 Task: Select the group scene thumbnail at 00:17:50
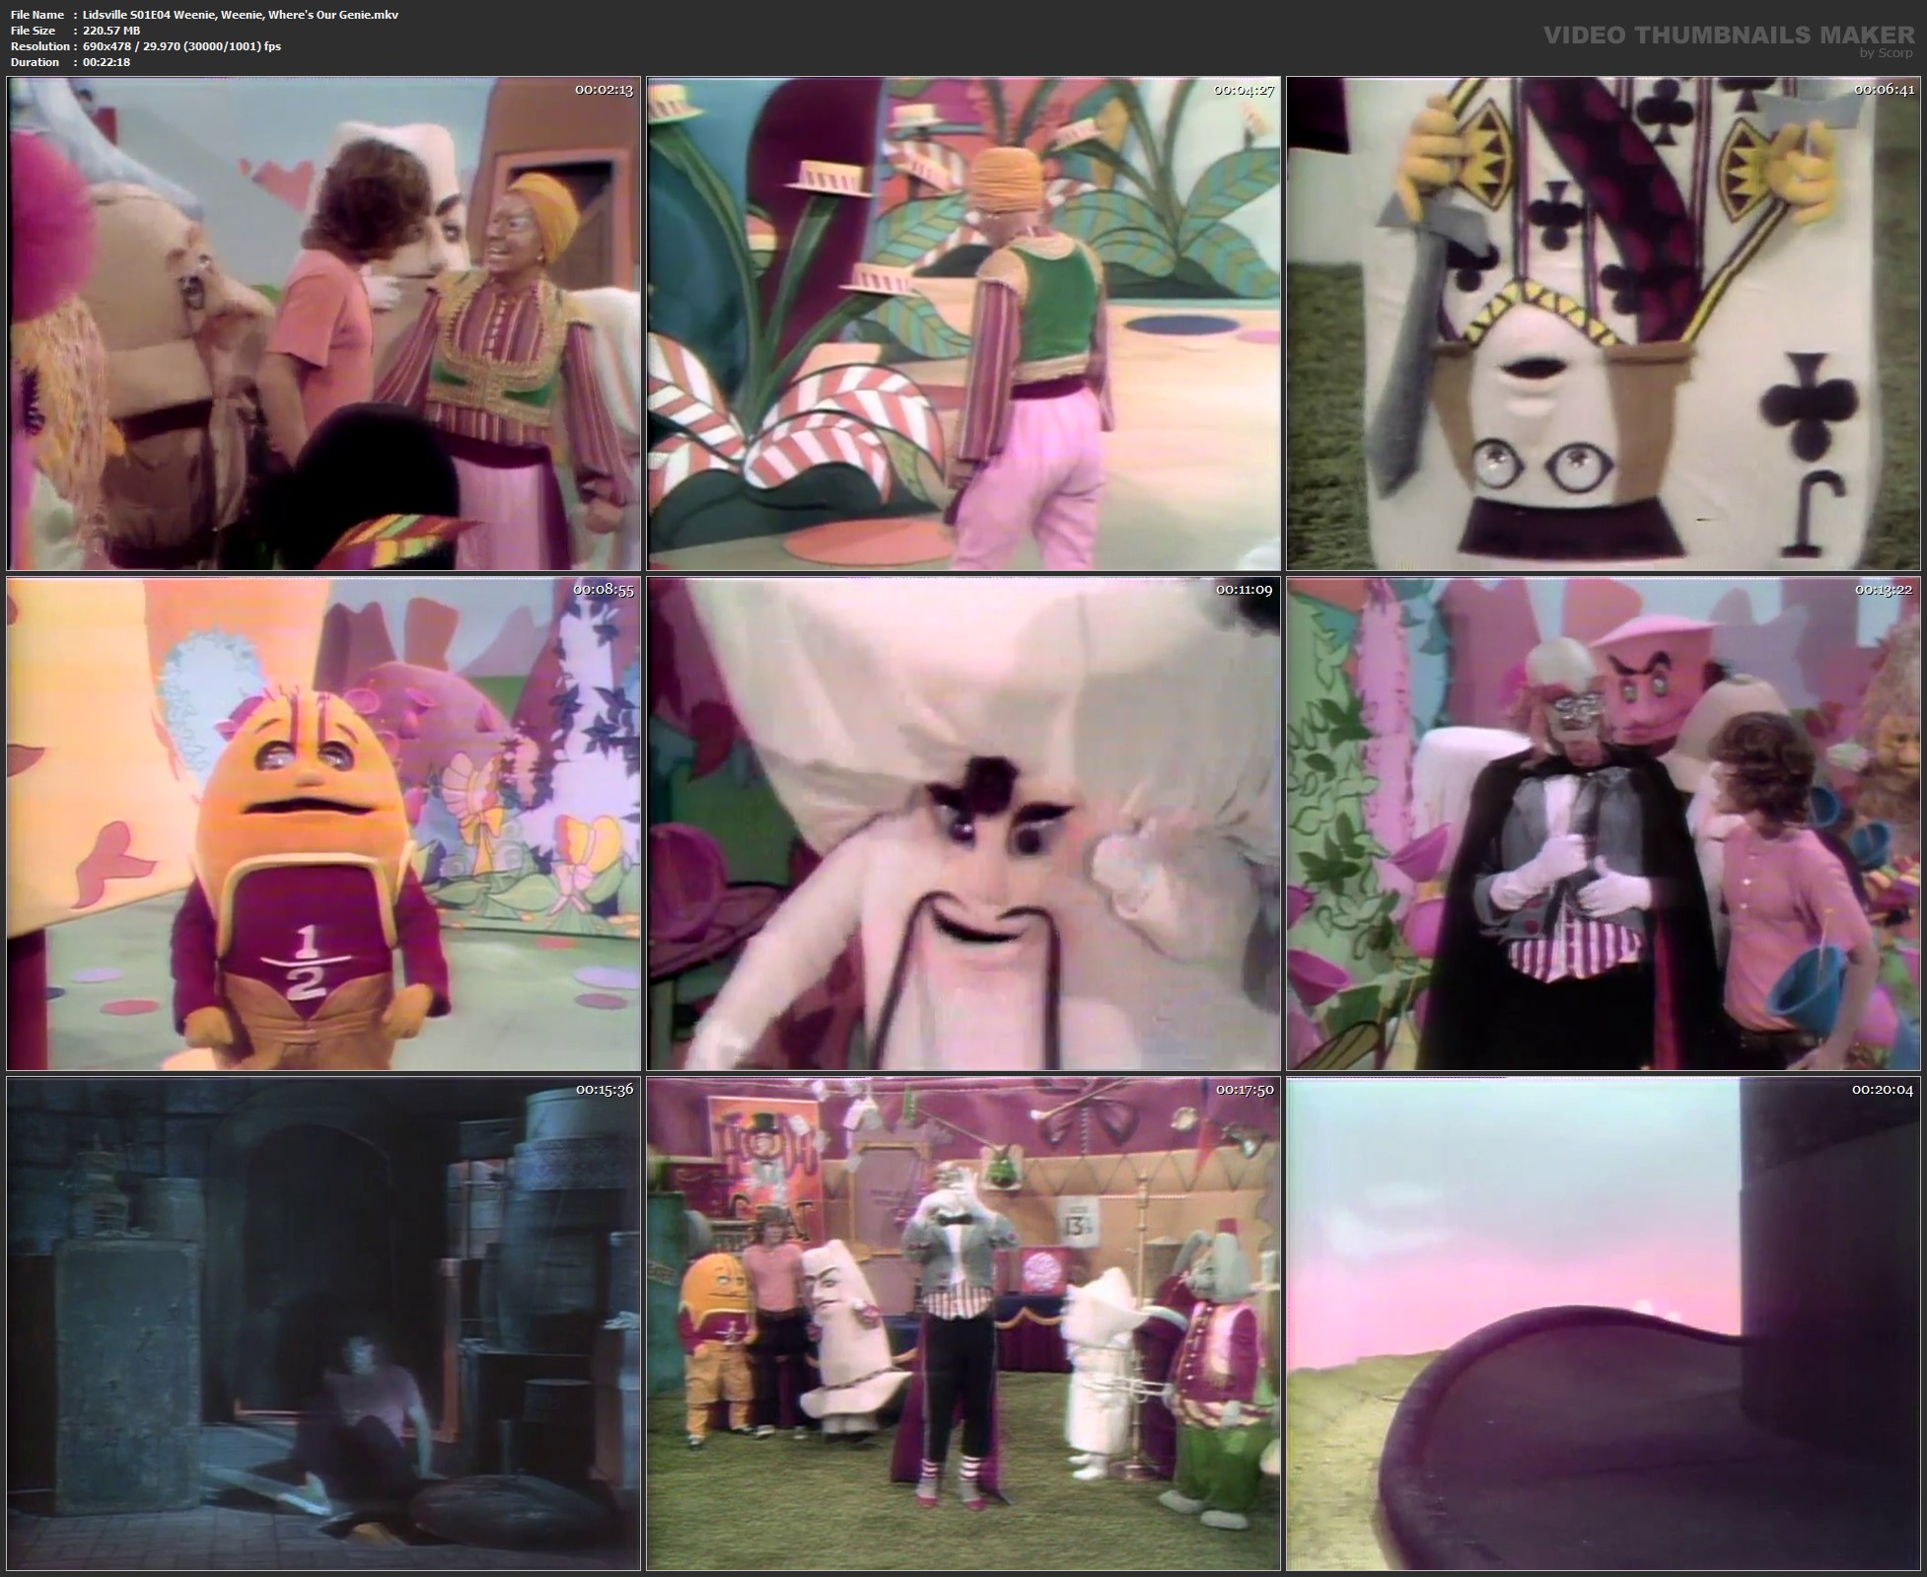pos(963,1323)
